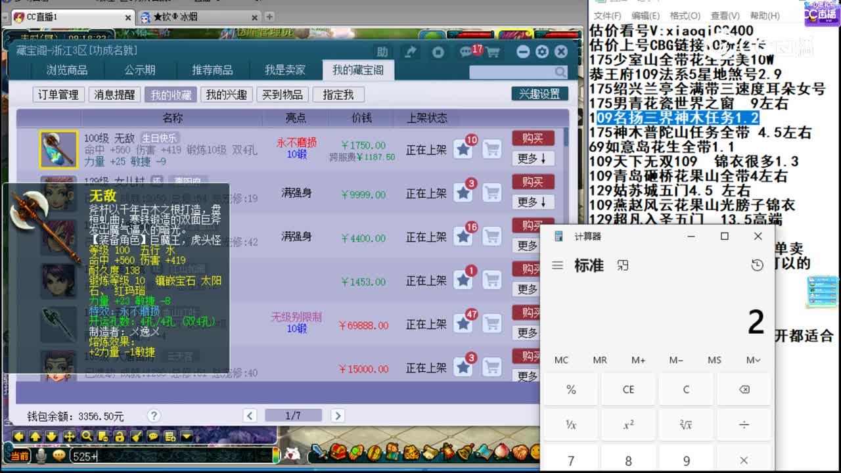Click the emoji bubble icon beside chat input
Image resolution: width=841 pixels, height=473 pixels.
[58, 455]
